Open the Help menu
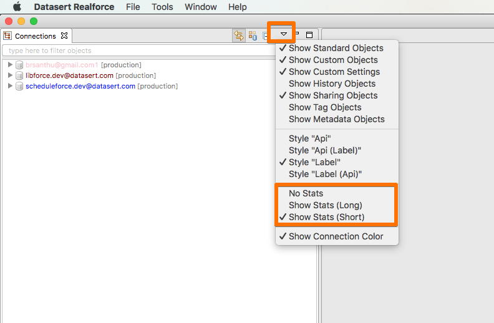The width and height of the screenshot is (494, 323). (238, 7)
